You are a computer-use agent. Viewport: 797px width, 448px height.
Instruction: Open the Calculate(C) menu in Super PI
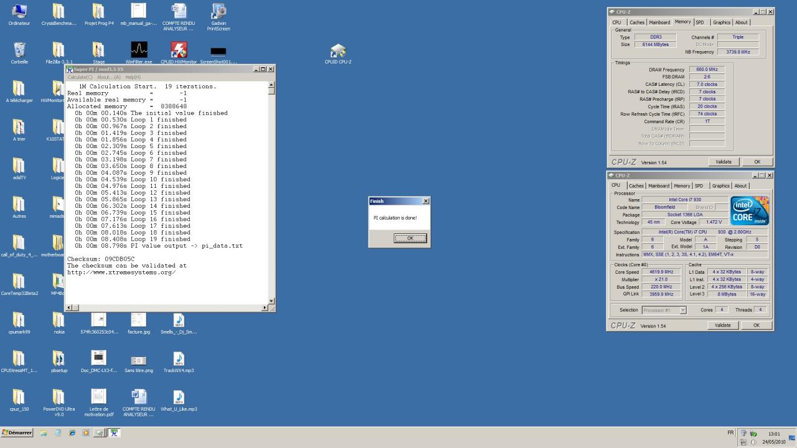(80, 77)
